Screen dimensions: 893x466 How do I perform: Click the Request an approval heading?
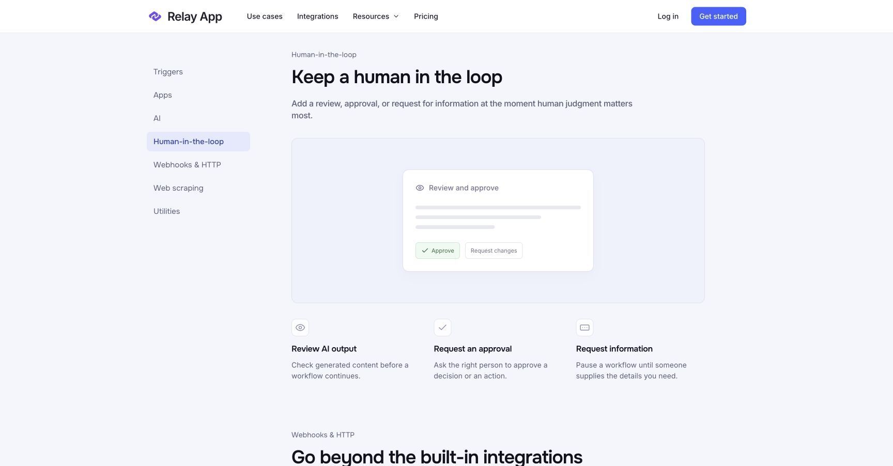[x=472, y=349]
